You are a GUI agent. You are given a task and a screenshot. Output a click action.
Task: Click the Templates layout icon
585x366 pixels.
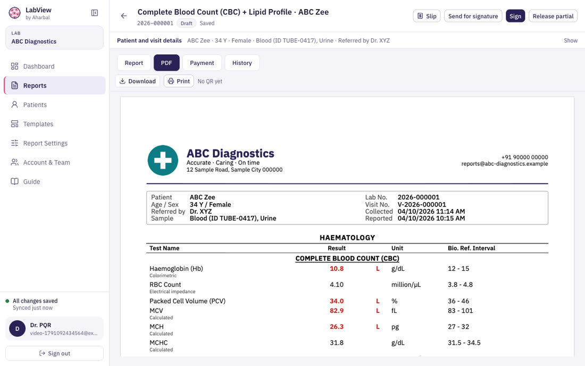click(x=14, y=124)
